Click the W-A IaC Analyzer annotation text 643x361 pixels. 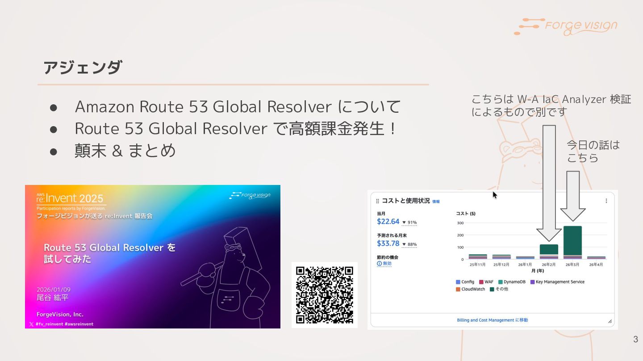click(x=551, y=106)
